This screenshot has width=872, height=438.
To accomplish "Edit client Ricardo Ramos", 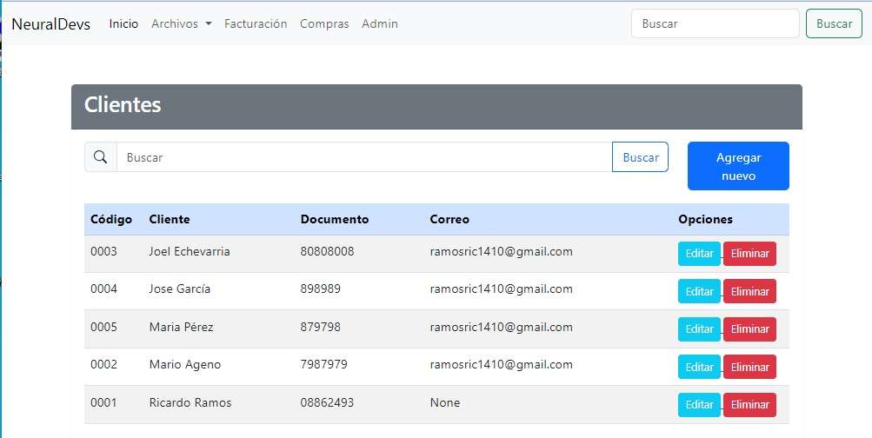I will 699,405.
